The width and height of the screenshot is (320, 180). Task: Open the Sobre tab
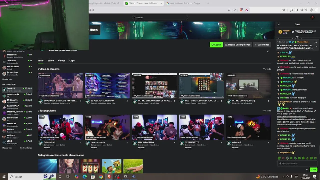51,60
